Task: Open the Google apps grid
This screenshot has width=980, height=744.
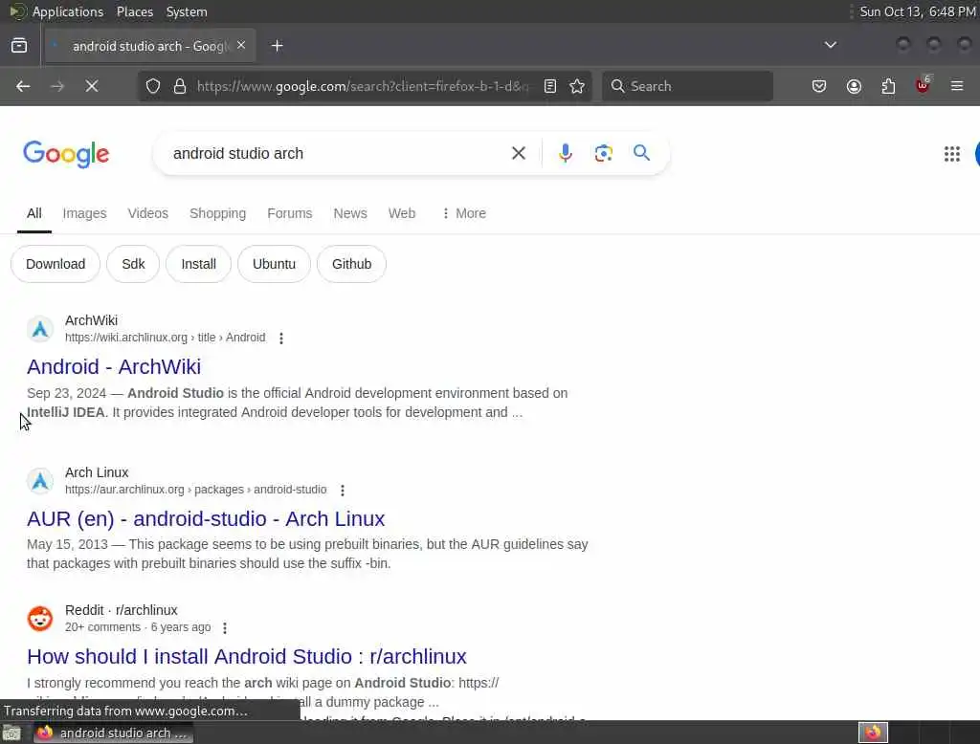Action: click(952, 154)
